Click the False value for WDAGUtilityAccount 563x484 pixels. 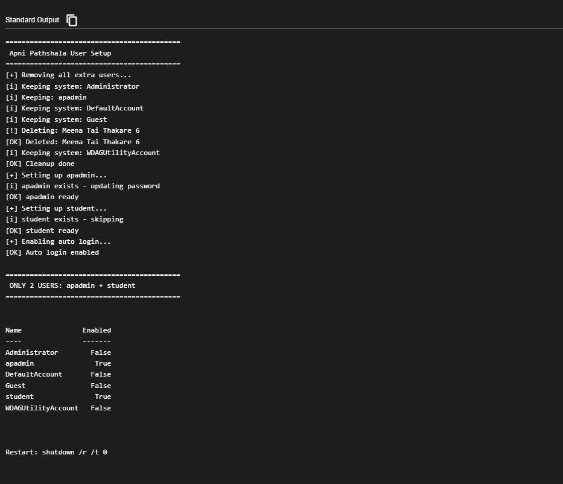[x=101, y=408]
